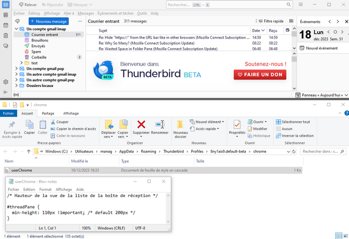Click Nouveau message button
Viewport: 349px width, 239px height.
point(48,21)
